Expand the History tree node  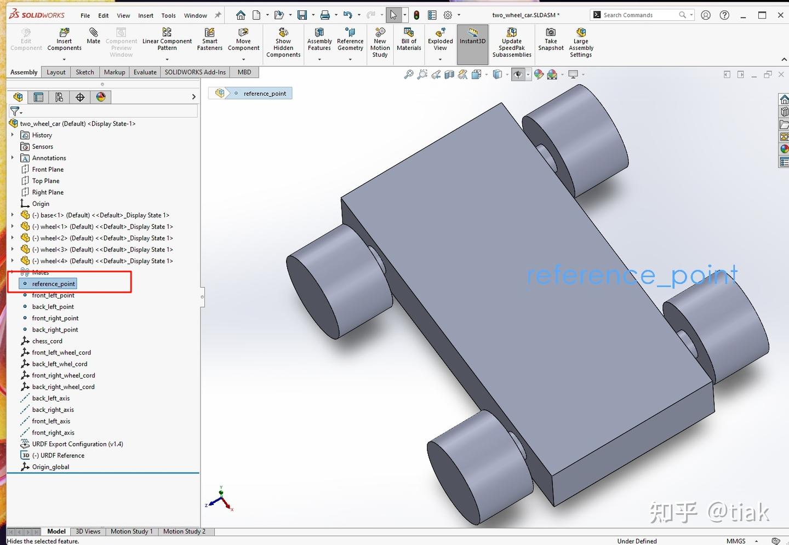(x=13, y=135)
